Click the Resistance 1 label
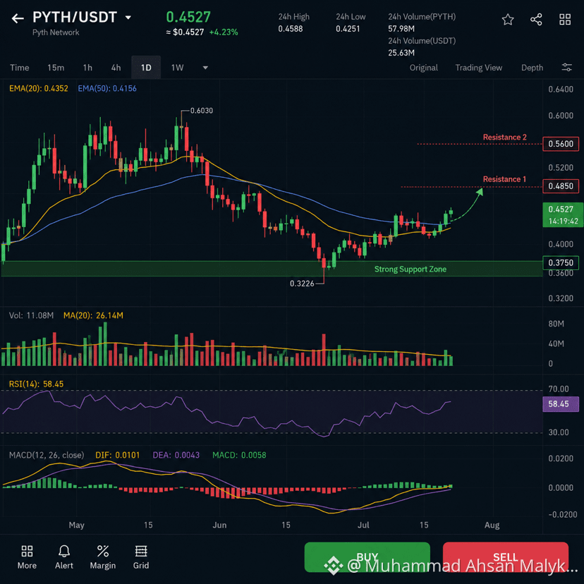The width and height of the screenshot is (584, 584). tap(504, 179)
